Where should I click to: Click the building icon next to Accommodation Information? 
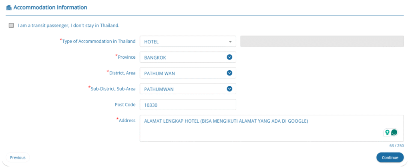[x=9, y=8]
